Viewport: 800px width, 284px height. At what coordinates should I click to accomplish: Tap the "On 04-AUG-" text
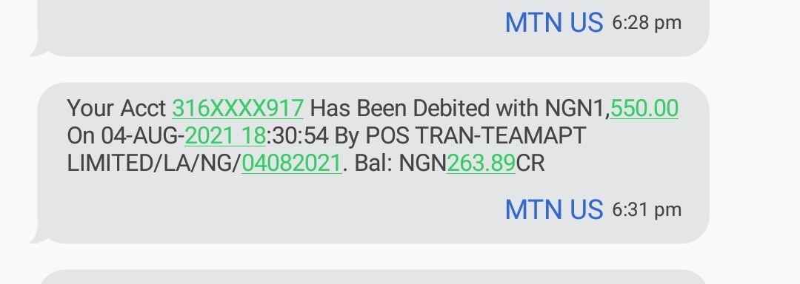125,136
